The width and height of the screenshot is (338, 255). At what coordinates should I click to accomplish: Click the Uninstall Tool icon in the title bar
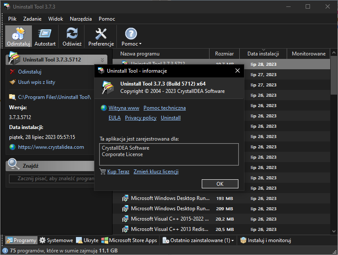click(x=7, y=6)
